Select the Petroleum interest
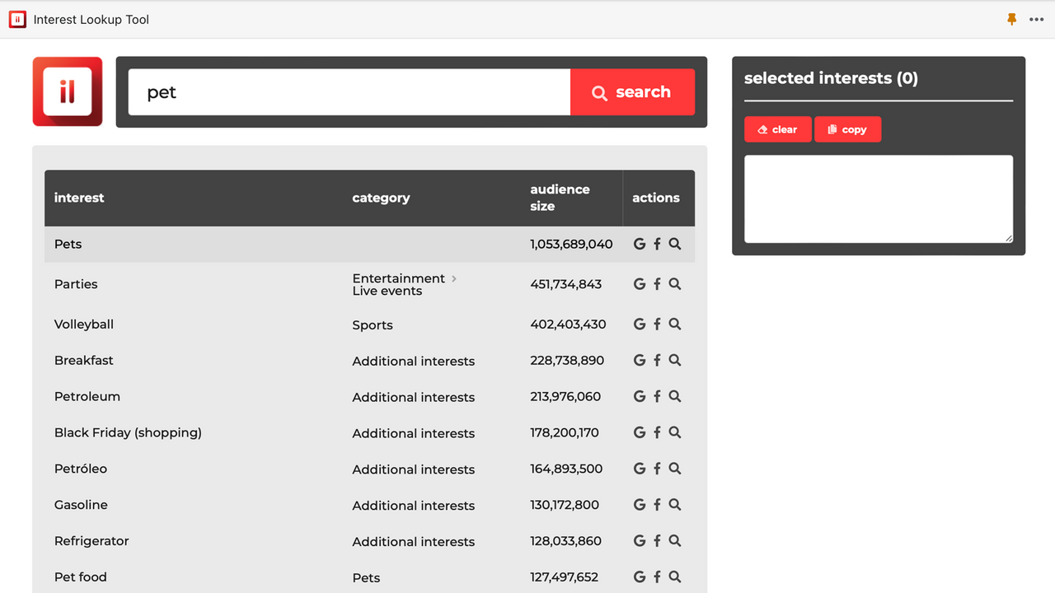 click(x=87, y=397)
